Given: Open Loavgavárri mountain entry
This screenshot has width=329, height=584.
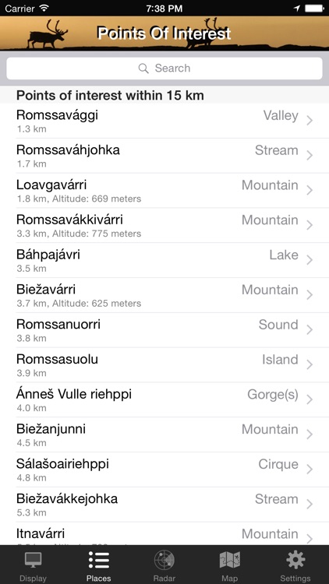Looking at the screenshot, I should [x=164, y=190].
